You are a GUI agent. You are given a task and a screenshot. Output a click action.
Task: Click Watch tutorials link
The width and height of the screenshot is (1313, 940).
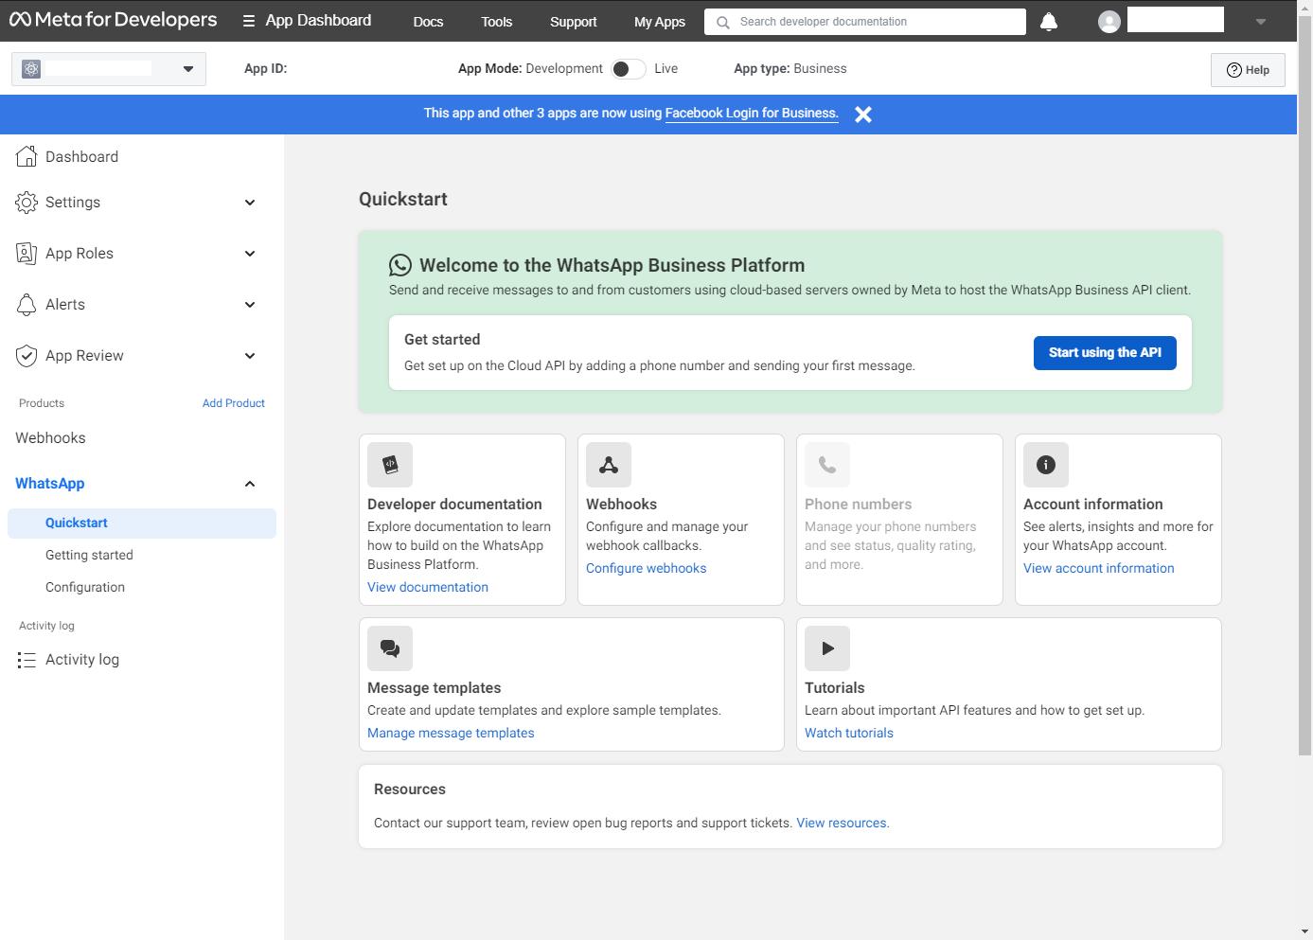(x=849, y=734)
